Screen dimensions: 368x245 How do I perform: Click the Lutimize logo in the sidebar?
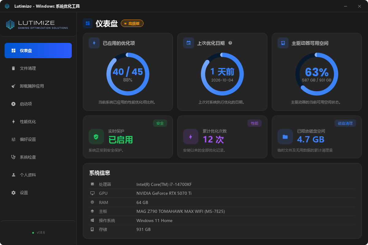(x=37, y=24)
